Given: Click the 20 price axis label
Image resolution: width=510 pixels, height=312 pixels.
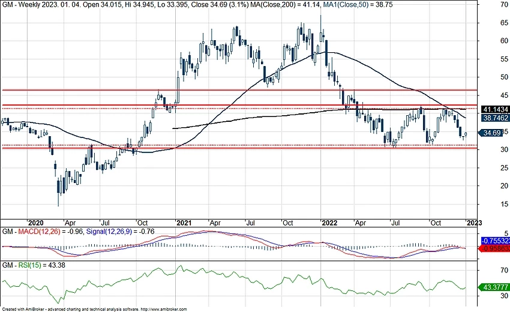Looking at the screenshot, I should click(x=504, y=186).
